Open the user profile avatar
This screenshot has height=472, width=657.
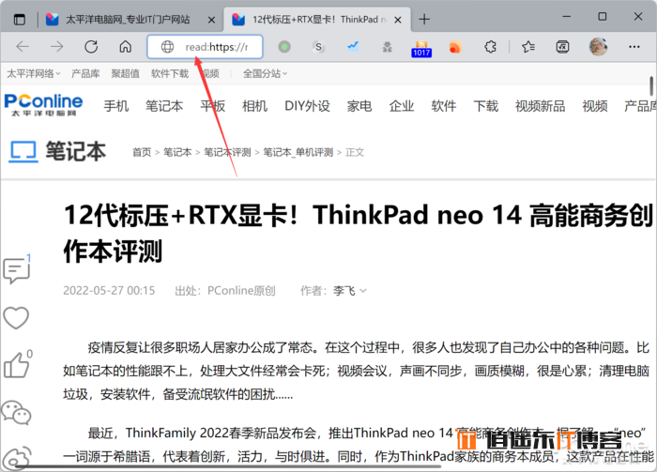pyautogui.click(x=598, y=47)
